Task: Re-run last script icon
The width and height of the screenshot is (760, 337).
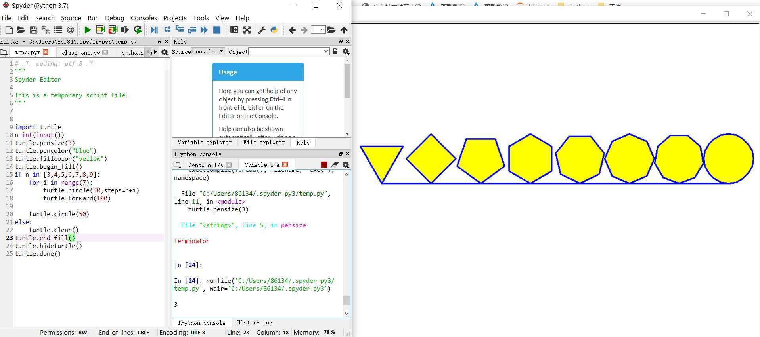Action: tap(138, 30)
